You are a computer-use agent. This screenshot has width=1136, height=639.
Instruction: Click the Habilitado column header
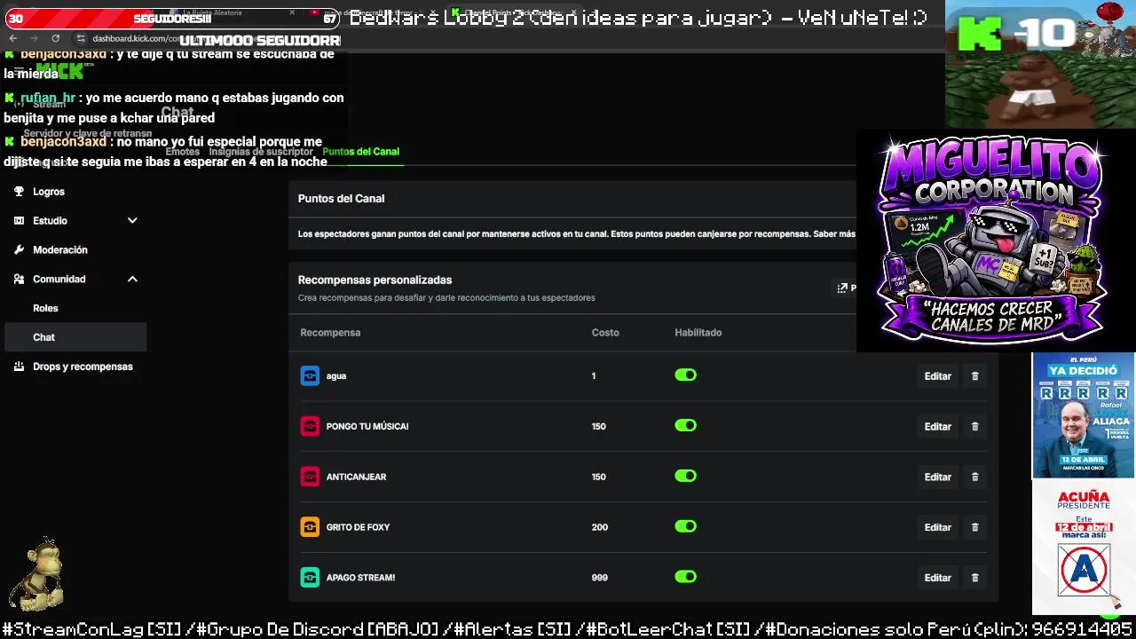(698, 333)
